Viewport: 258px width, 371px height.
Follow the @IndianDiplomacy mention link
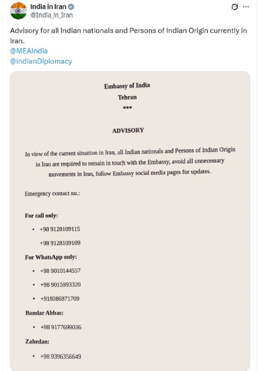click(41, 61)
